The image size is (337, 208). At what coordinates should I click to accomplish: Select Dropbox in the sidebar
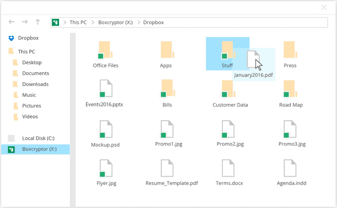28,38
